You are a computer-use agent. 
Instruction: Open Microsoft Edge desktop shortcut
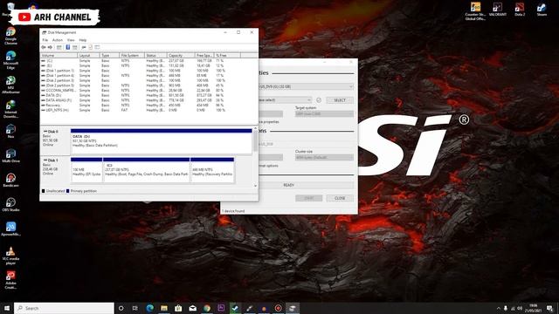pyautogui.click(x=10, y=60)
